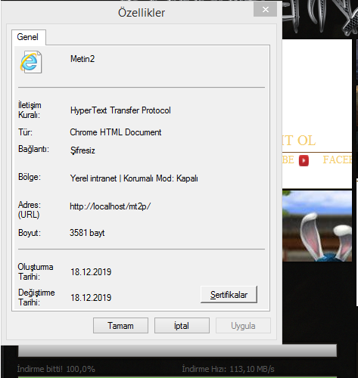This screenshot has width=358, height=378.
Task: Click the http://localhost/mt2p/ address
Action: click(x=110, y=206)
